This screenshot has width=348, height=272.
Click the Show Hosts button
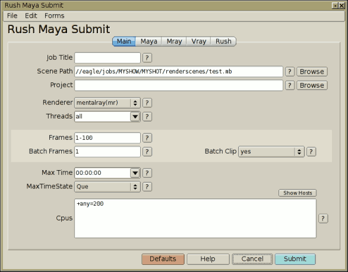pyautogui.click(x=298, y=193)
